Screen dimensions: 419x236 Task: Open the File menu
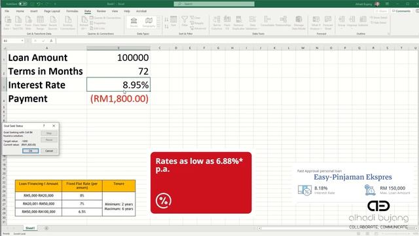point(7,11)
